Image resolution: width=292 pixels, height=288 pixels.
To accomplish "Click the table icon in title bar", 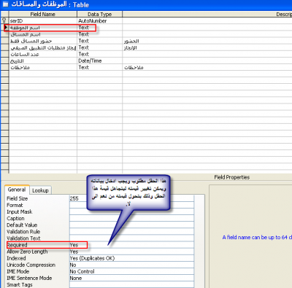I will point(5,4).
